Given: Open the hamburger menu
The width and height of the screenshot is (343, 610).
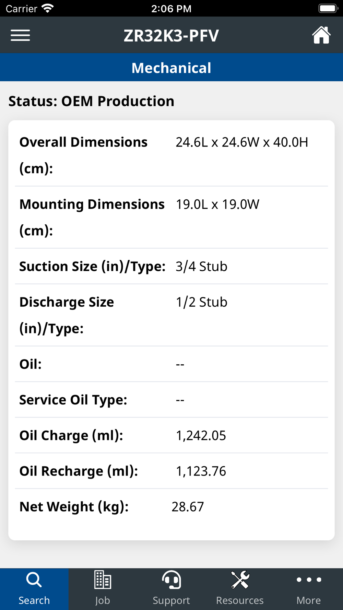Looking at the screenshot, I should 20,35.
